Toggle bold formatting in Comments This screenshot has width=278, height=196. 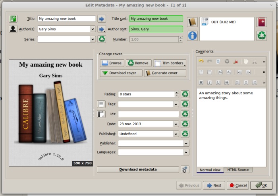(201, 82)
